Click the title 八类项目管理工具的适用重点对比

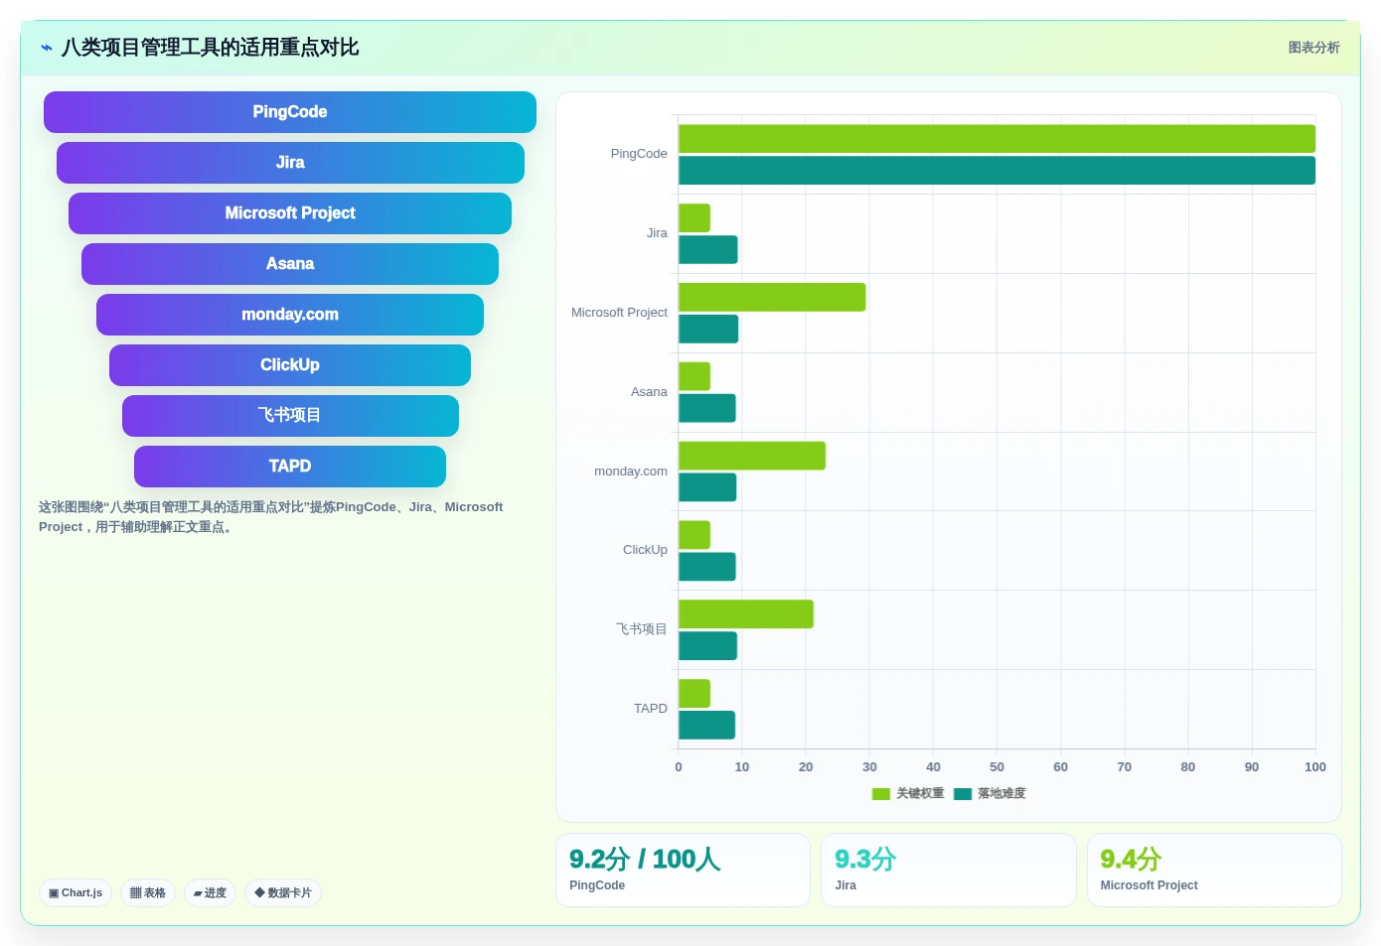pos(210,48)
